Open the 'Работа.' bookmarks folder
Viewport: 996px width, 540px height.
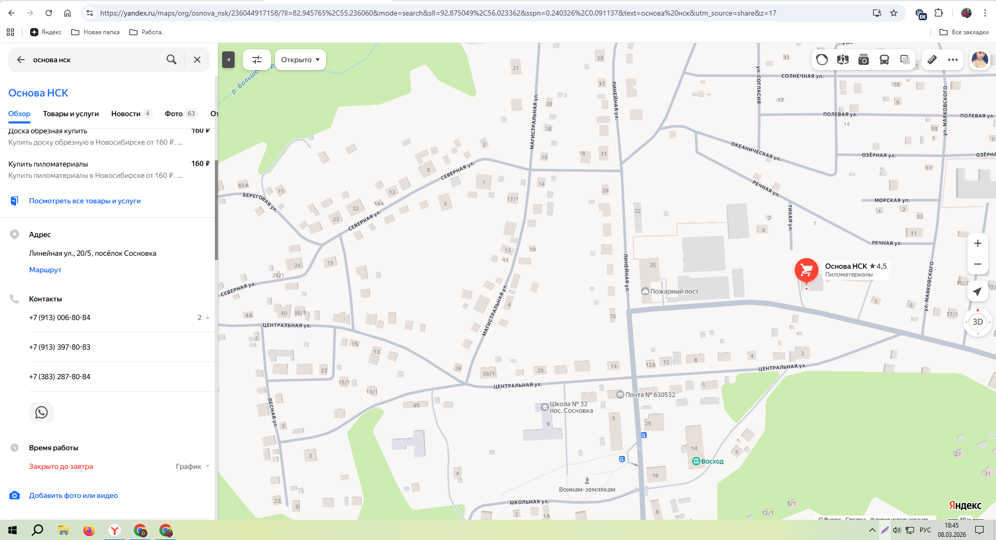tap(146, 32)
